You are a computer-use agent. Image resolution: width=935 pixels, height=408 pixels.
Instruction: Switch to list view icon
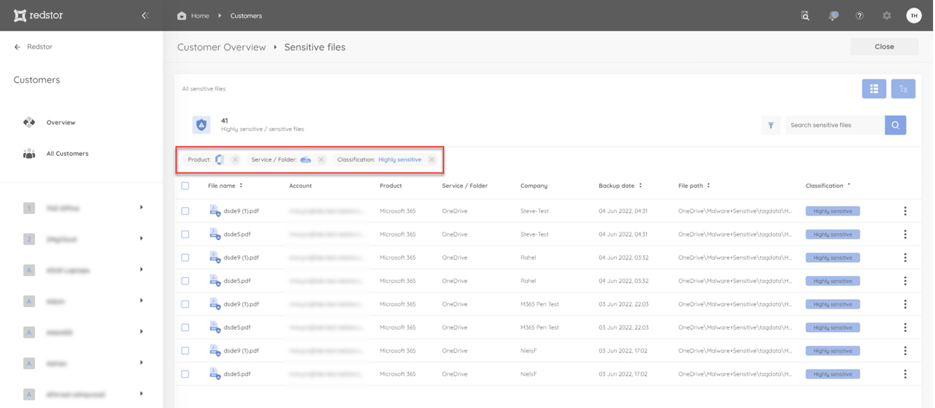click(x=874, y=89)
